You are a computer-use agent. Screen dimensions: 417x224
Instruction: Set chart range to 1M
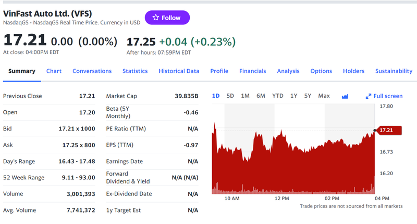(245, 96)
